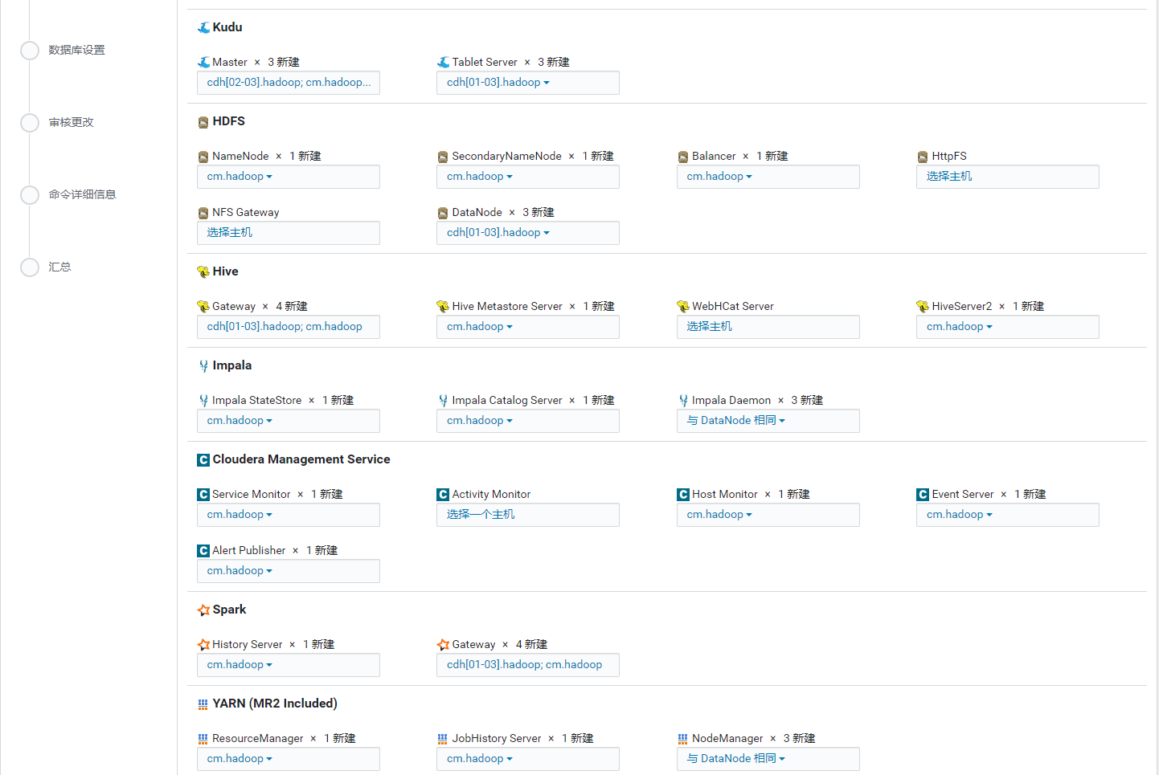This screenshot has height=775, width=1159.
Task: Click Kudu Master hosts link
Action: [x=289, y=83]
